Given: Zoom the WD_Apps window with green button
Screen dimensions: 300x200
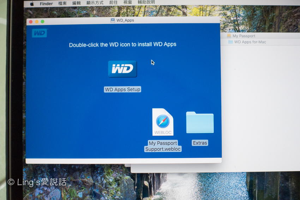Looking at the screenshot, I should (42, 22).
